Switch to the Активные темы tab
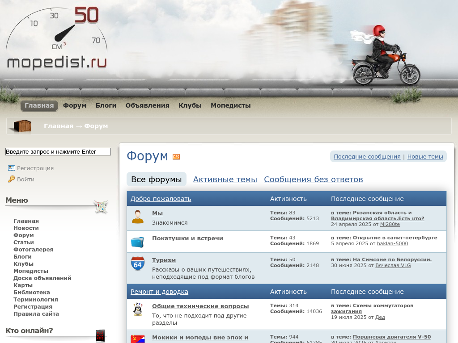 click(x=225, y=180)
